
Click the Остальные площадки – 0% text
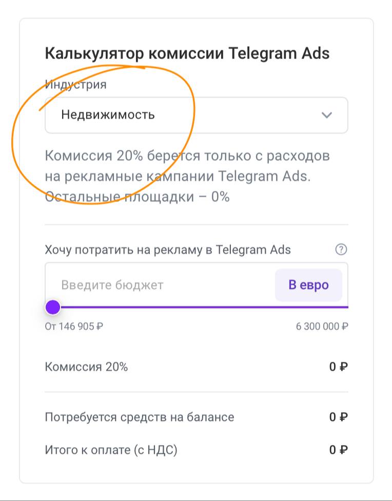coord(137,196)
